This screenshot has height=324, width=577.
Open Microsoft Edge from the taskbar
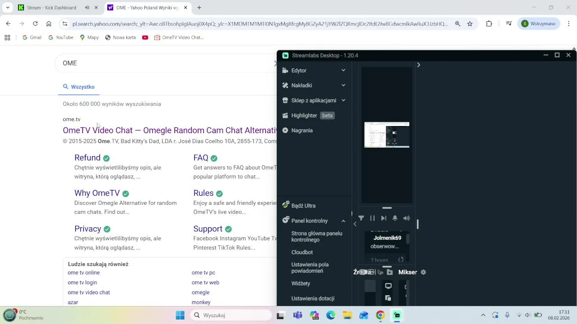pyautogui.click(x=331, y=315)
